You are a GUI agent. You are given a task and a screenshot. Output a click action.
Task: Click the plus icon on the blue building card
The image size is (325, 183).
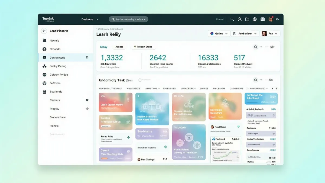[x=139, y=96]
